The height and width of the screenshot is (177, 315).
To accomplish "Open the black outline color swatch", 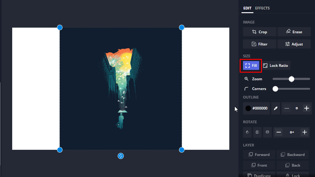I will point(248,108).
